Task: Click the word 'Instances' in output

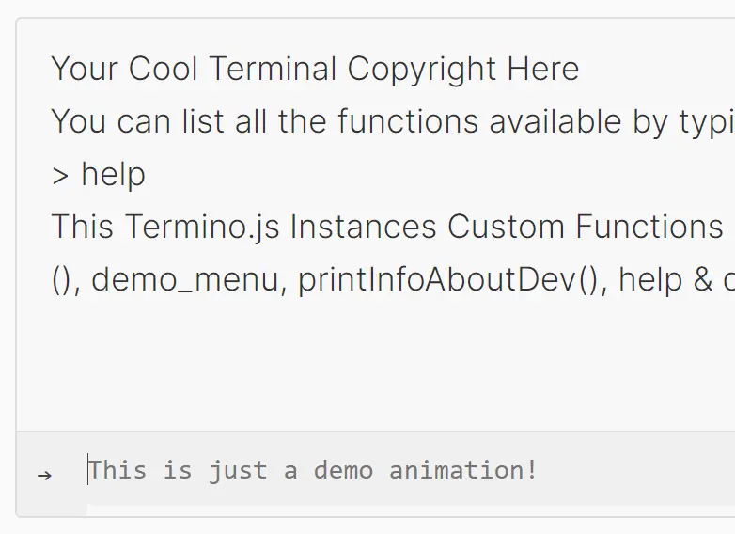Action: pyautogui.click(x=364, y=227)
